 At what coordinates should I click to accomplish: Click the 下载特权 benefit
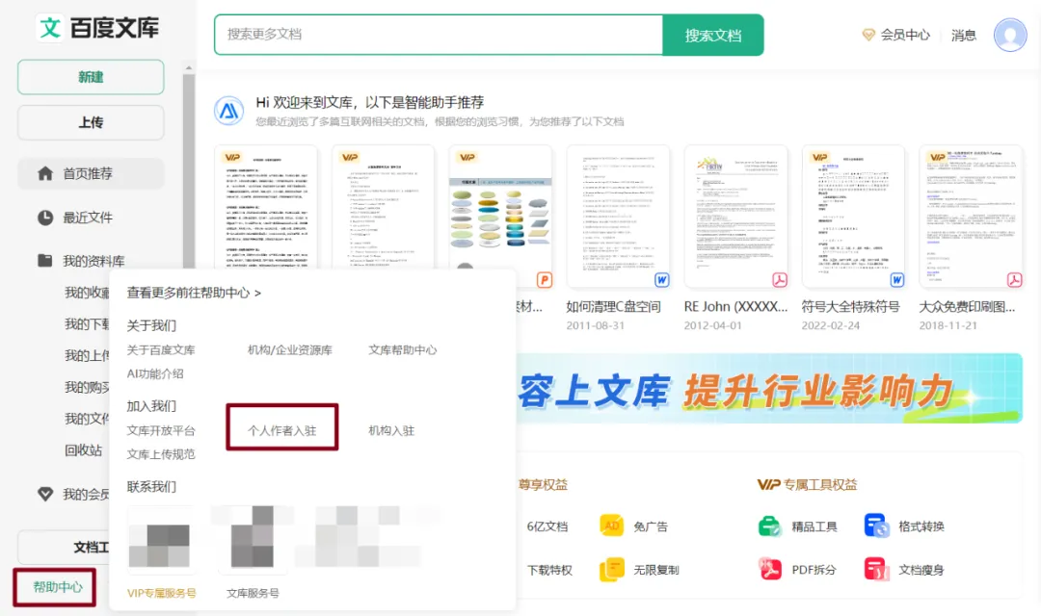click(549, 570)
